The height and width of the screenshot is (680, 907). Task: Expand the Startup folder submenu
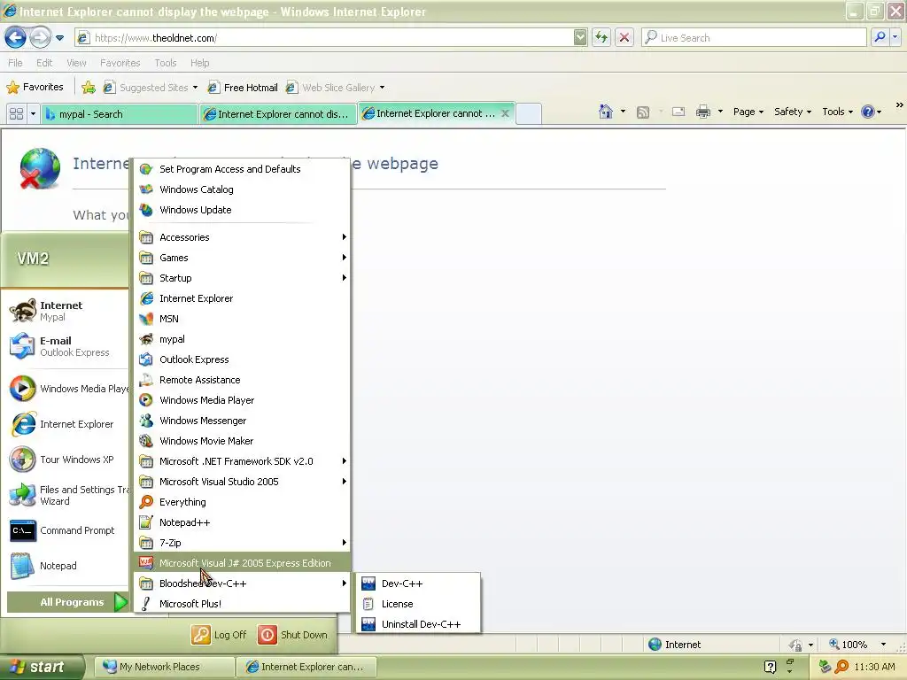coord(243,278)
